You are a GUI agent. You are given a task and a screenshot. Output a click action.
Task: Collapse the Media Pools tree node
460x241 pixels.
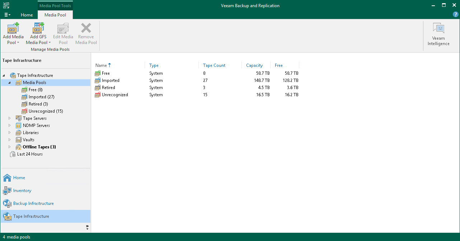pos(9,82)
